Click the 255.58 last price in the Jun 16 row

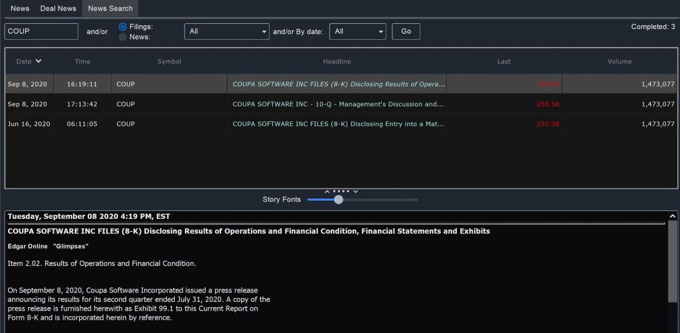pos(548,124)
